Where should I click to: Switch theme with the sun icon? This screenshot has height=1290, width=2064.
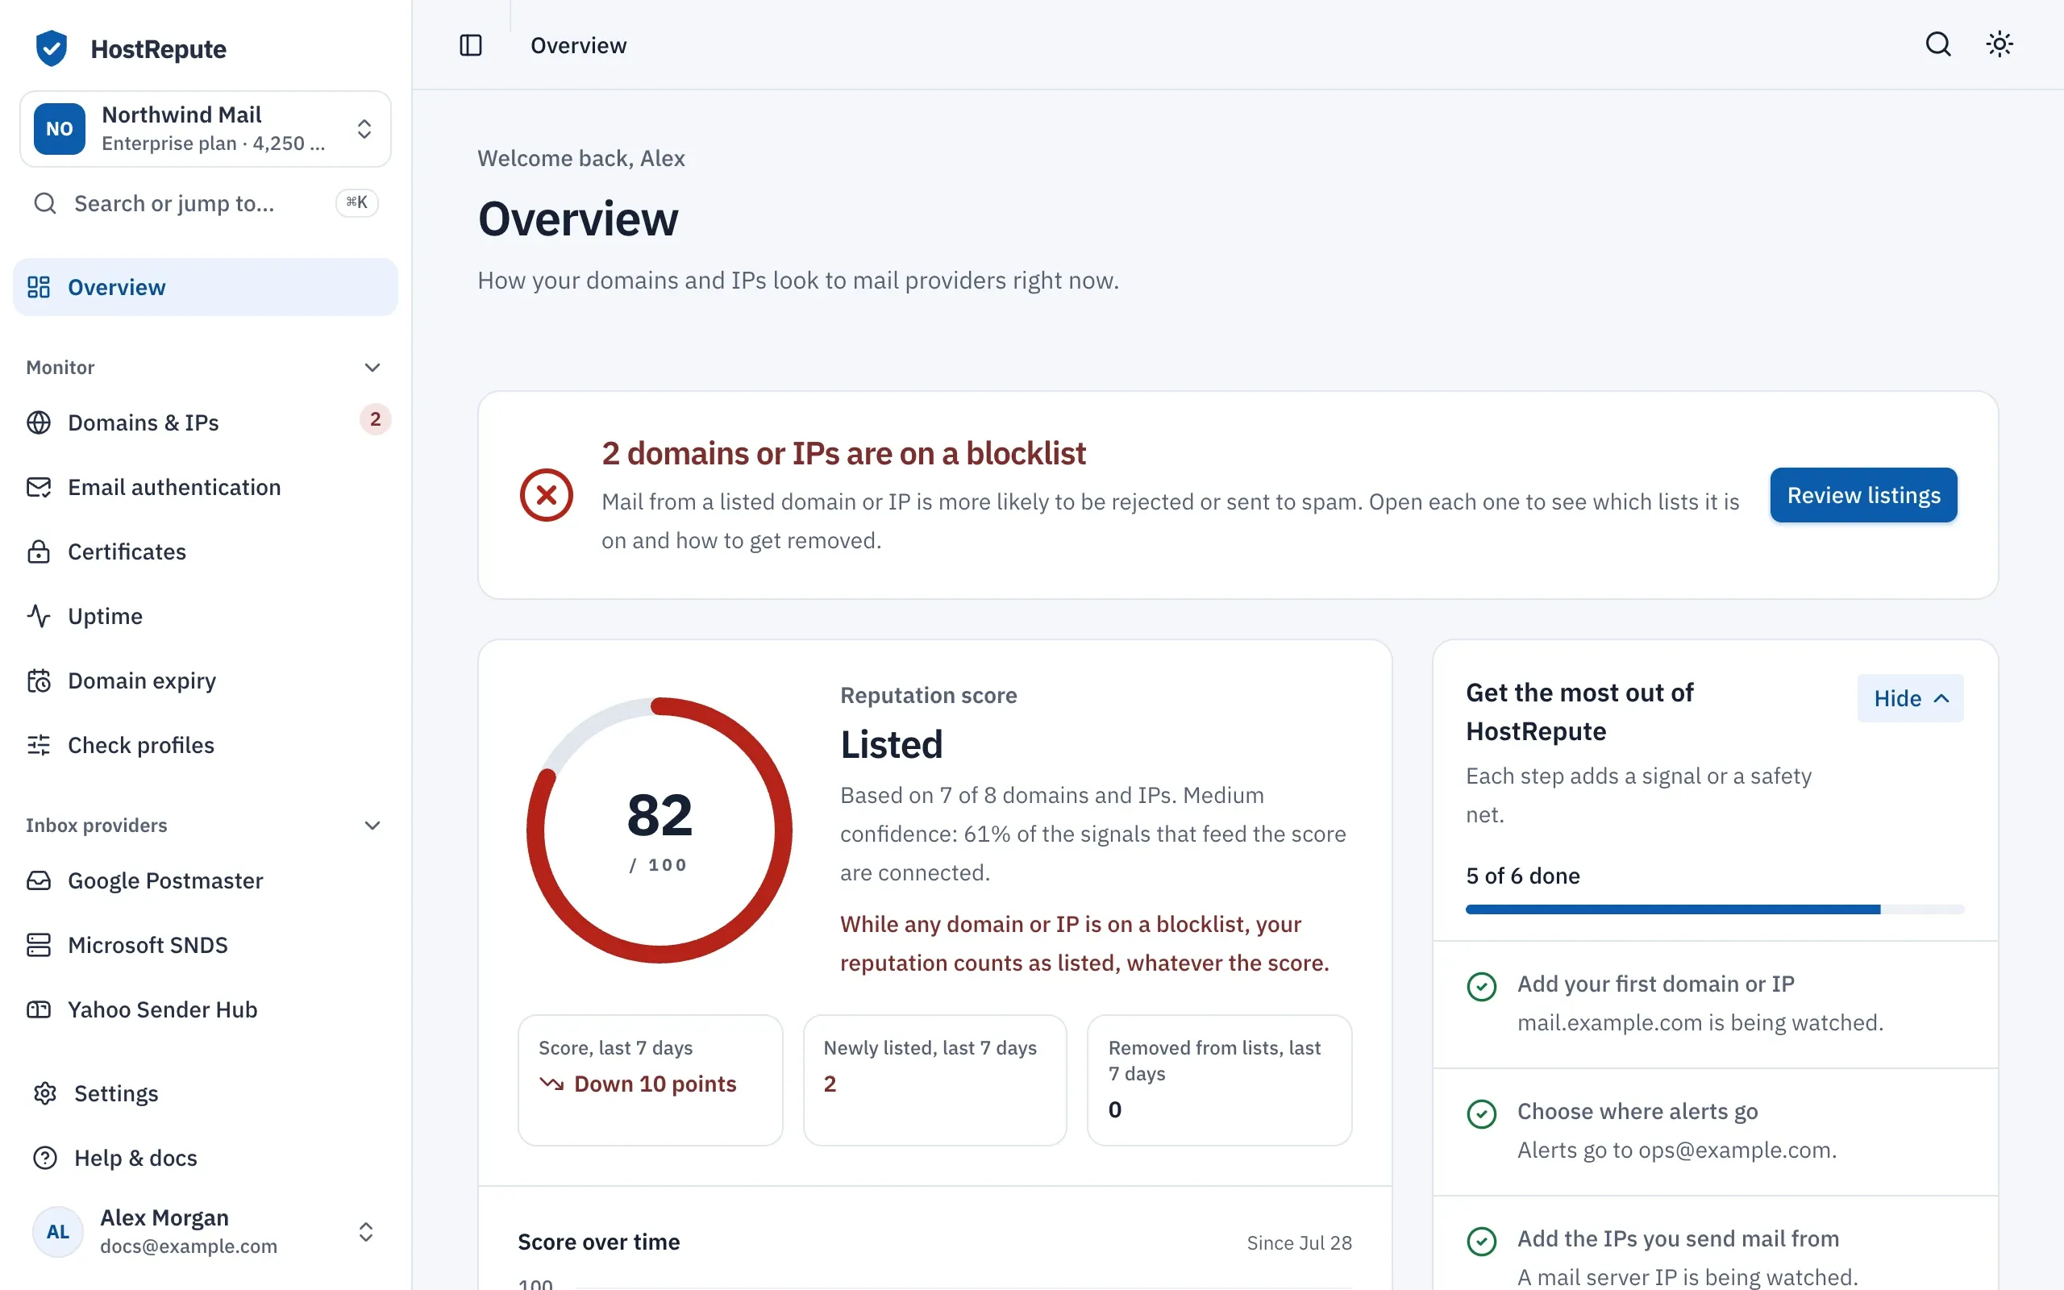tap(1999, 44)
